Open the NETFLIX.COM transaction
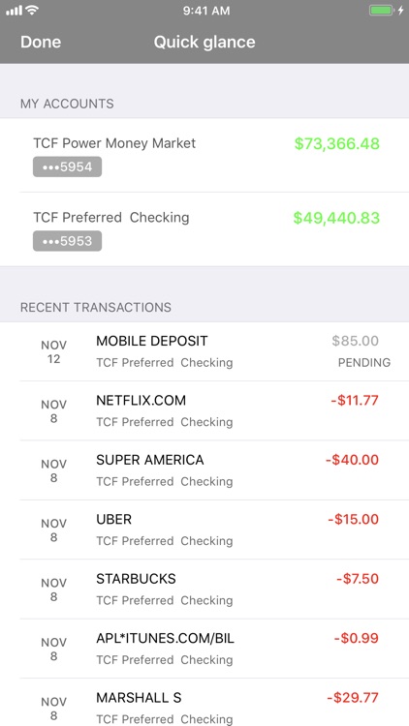Screen dimensions: 409x726 [204, 410]
